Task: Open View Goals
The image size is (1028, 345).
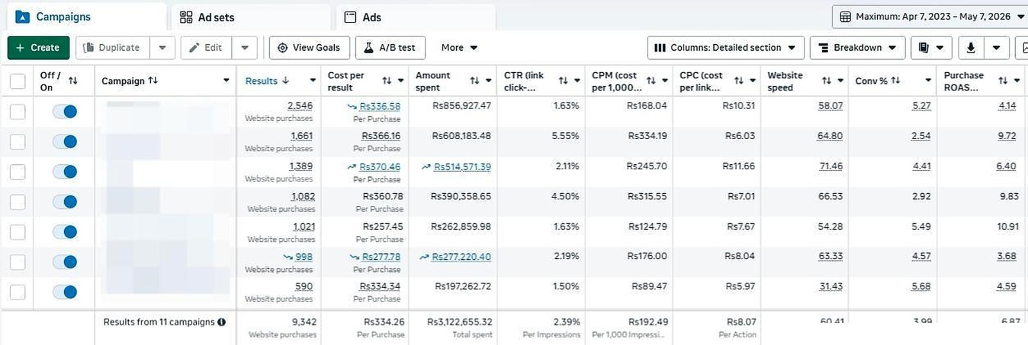Action: click(x=309, y=47)
